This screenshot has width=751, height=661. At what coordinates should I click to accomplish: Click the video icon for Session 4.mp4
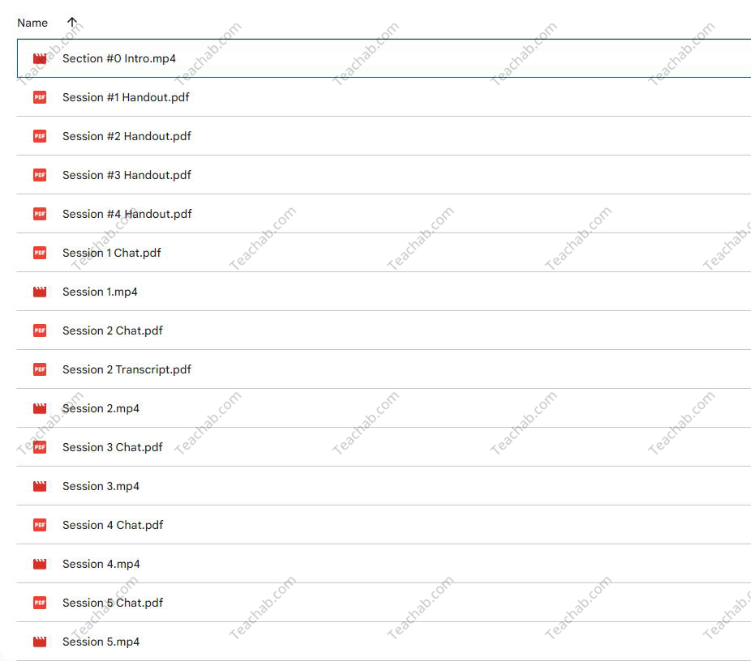click(40, 564)
